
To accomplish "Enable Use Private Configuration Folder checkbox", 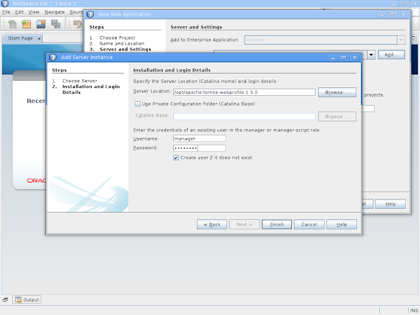I will coord(137,104).
